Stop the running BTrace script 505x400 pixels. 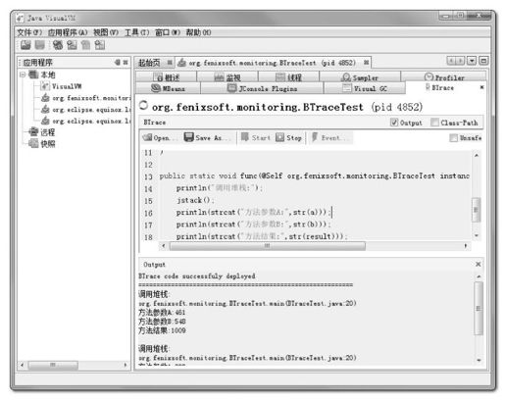[x=288, y=137]
